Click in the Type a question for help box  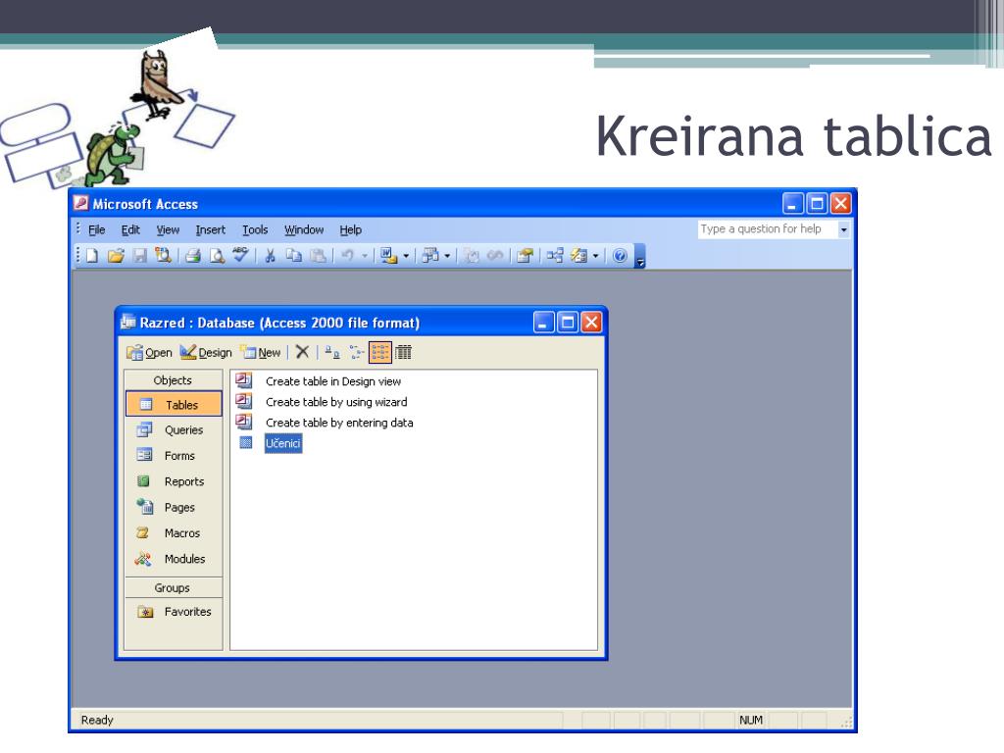point(767,229)
